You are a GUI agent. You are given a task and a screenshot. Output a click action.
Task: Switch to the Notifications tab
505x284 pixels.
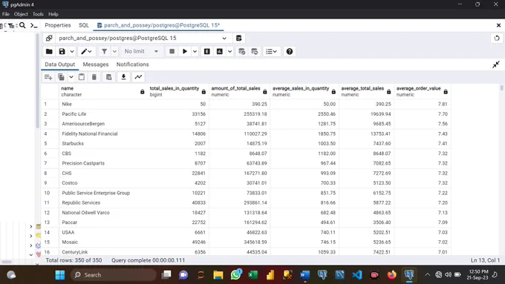coord(133,65)
